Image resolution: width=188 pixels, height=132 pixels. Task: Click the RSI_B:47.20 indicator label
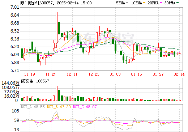59,107
